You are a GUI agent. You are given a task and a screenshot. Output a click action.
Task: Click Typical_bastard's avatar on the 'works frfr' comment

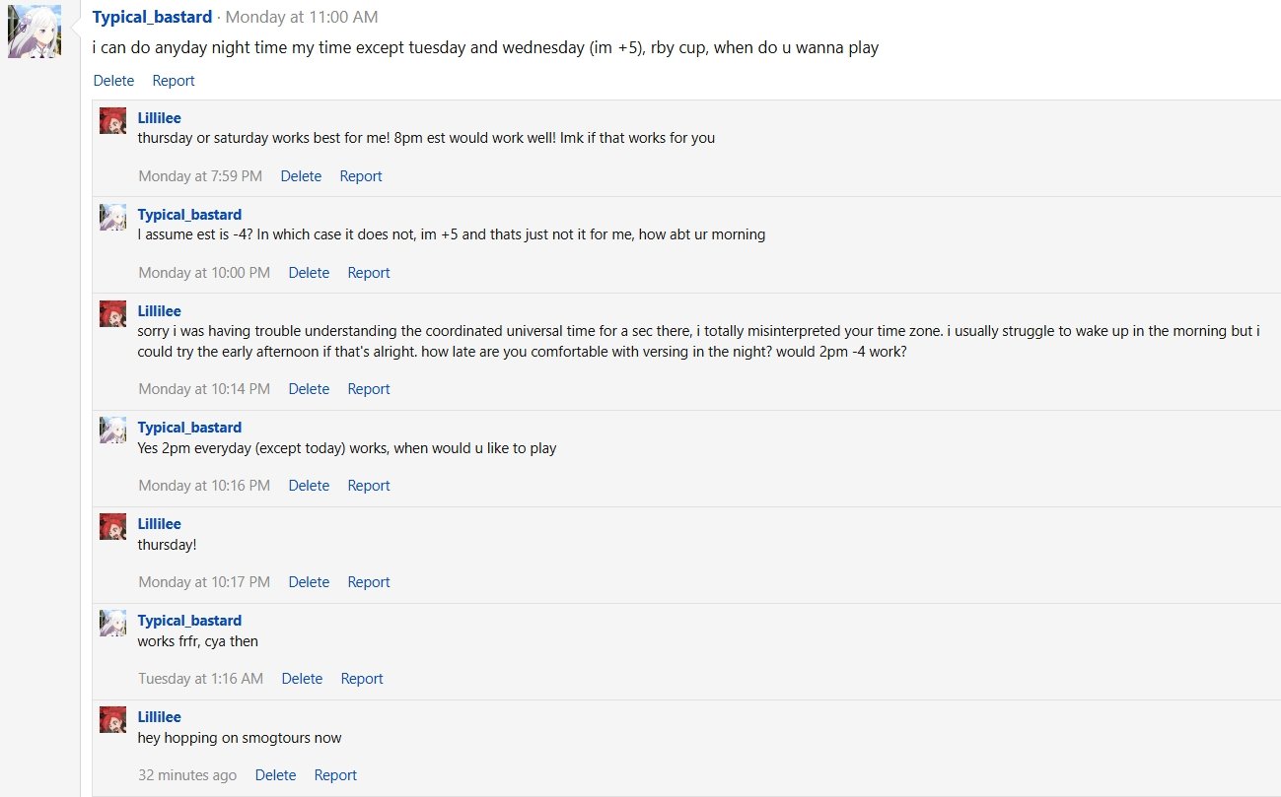pos(113,623)
